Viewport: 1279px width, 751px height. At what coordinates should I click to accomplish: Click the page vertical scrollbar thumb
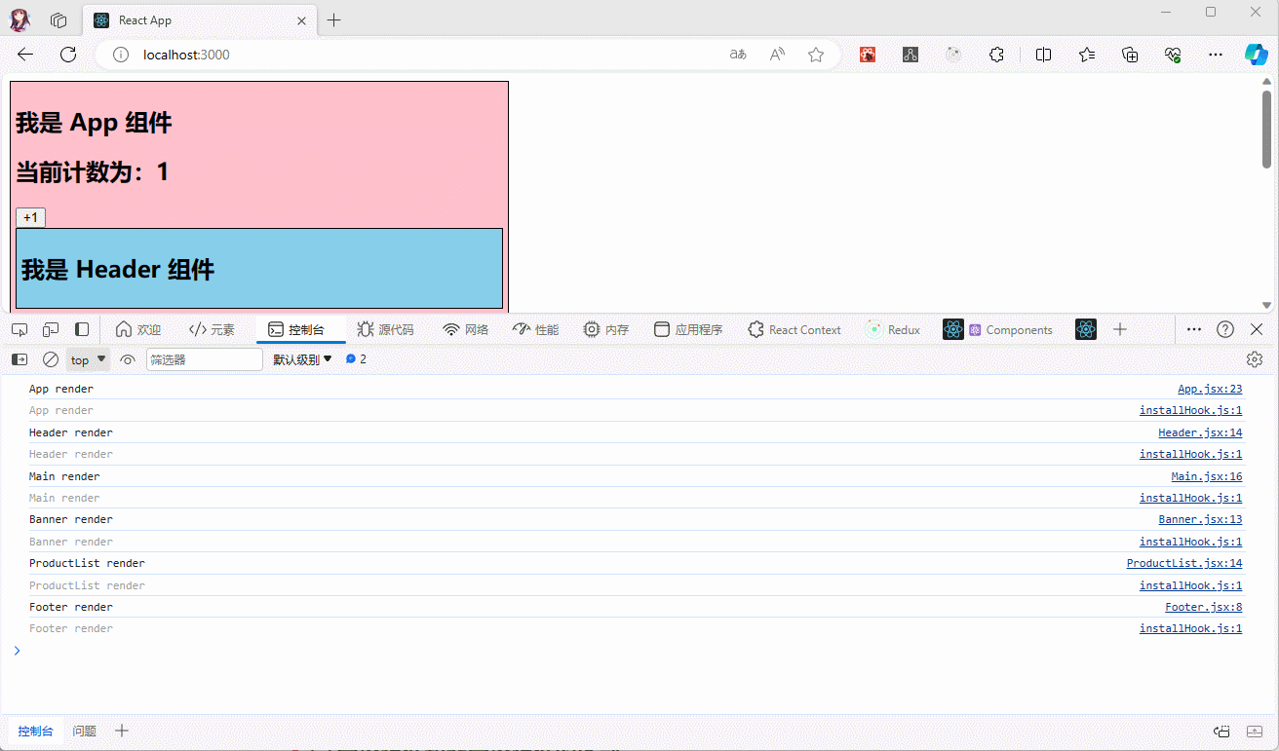(1266, 129)
